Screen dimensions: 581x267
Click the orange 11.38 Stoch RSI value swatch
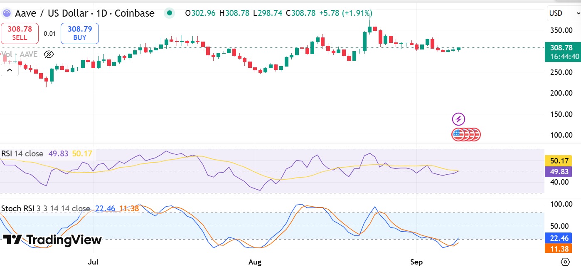point(559,249)
